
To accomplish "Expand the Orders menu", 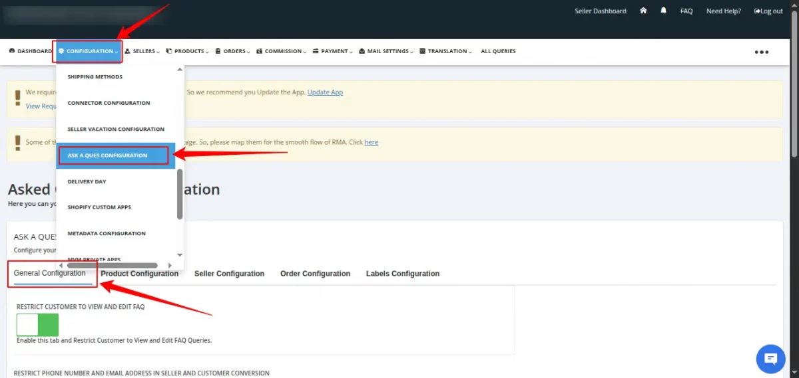I will tap(232, 51).
